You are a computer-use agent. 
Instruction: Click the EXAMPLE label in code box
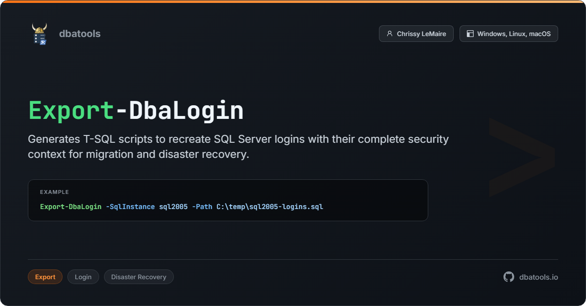54,192
